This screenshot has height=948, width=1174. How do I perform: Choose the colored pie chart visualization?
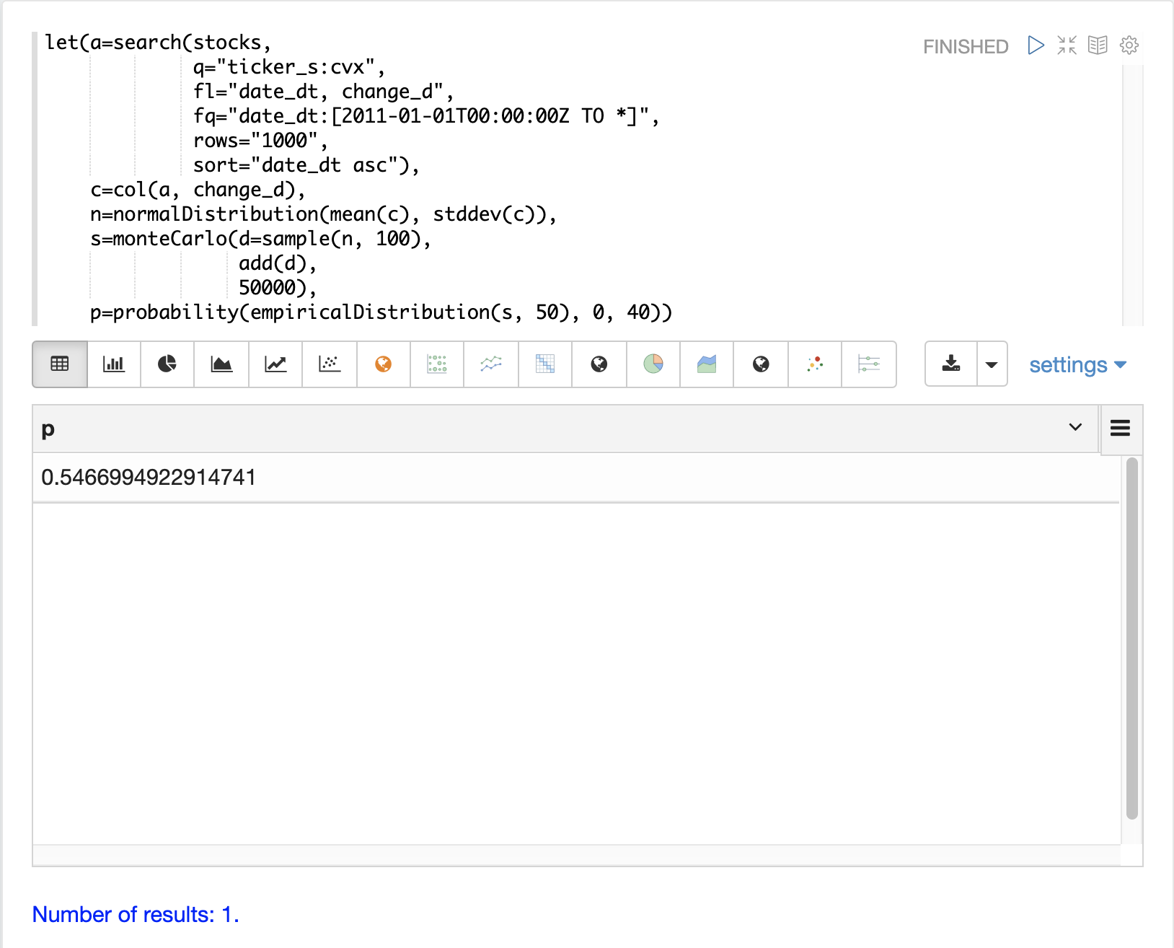pyautogui.click(x=653, y=364)
